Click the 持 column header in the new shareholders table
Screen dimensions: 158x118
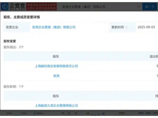click(x=156, y=96)
